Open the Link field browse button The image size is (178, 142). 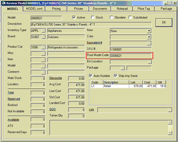click(170, 110)
